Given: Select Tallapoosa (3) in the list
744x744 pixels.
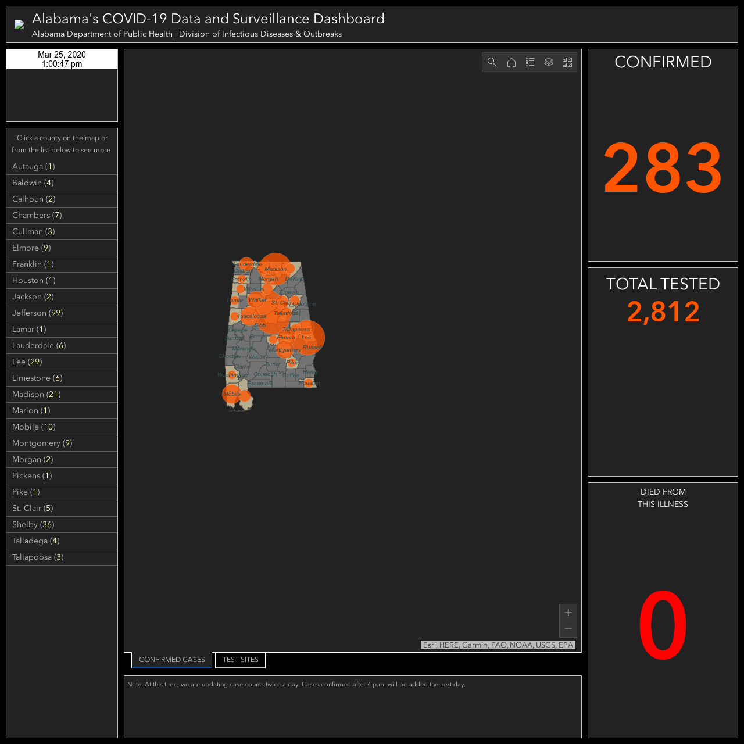Looking at the screenshot, I should (62, 557).
